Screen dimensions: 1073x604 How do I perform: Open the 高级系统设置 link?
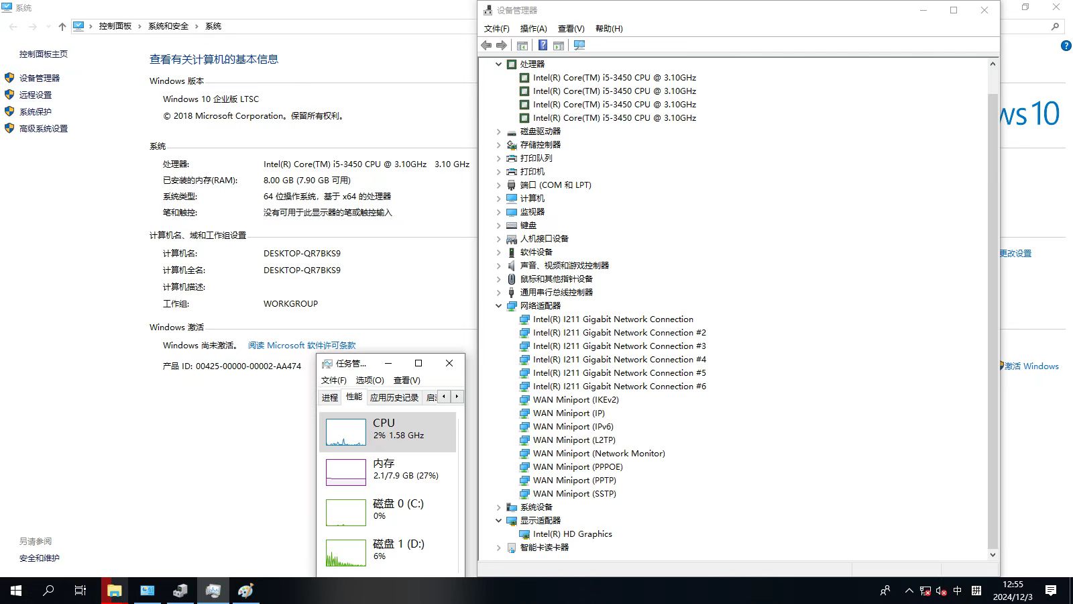(44, 128)
